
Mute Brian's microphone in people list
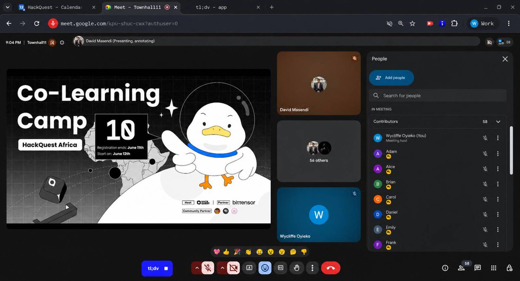(485, 184)
